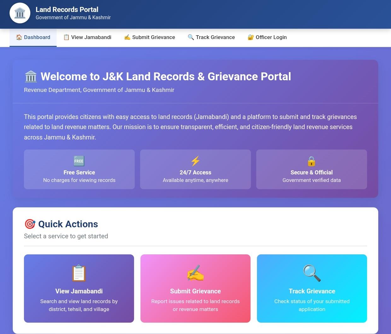Click the portal building logo in header
The width and height of the screenshot is (391, 334).
tap(20, 13)
